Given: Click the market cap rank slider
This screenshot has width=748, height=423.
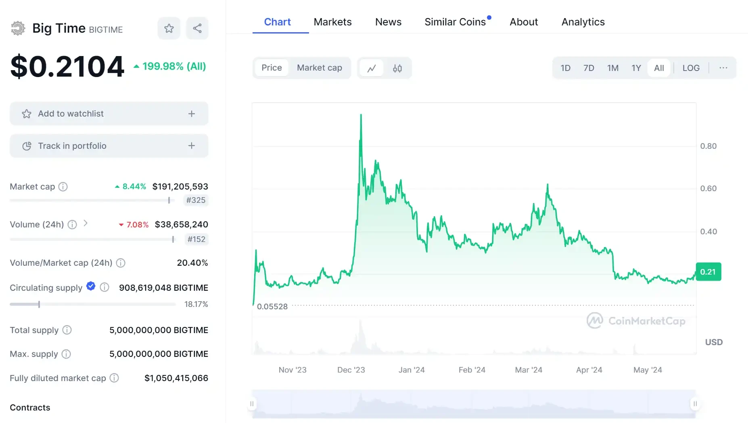Looking at the screenshot, I should (x=168, y=200).
